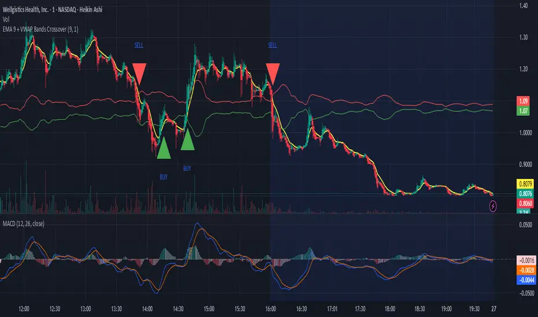
Task: Click the red 0.8060 price label
Action: (526, 203)
